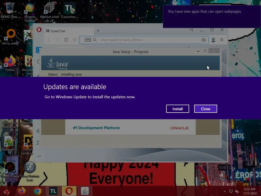261x196 pixels.
Task: Click Opera sidebar three-dots more button
Action: point(39,156)
